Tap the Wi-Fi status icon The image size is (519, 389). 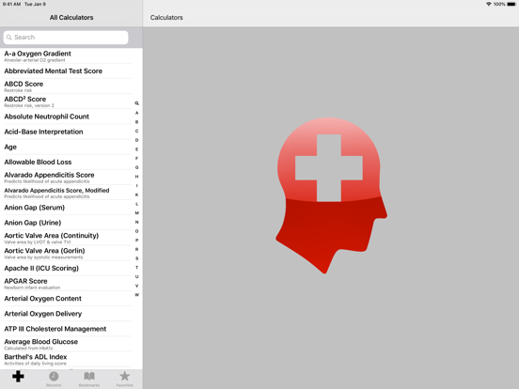click(x=489, y=4)
